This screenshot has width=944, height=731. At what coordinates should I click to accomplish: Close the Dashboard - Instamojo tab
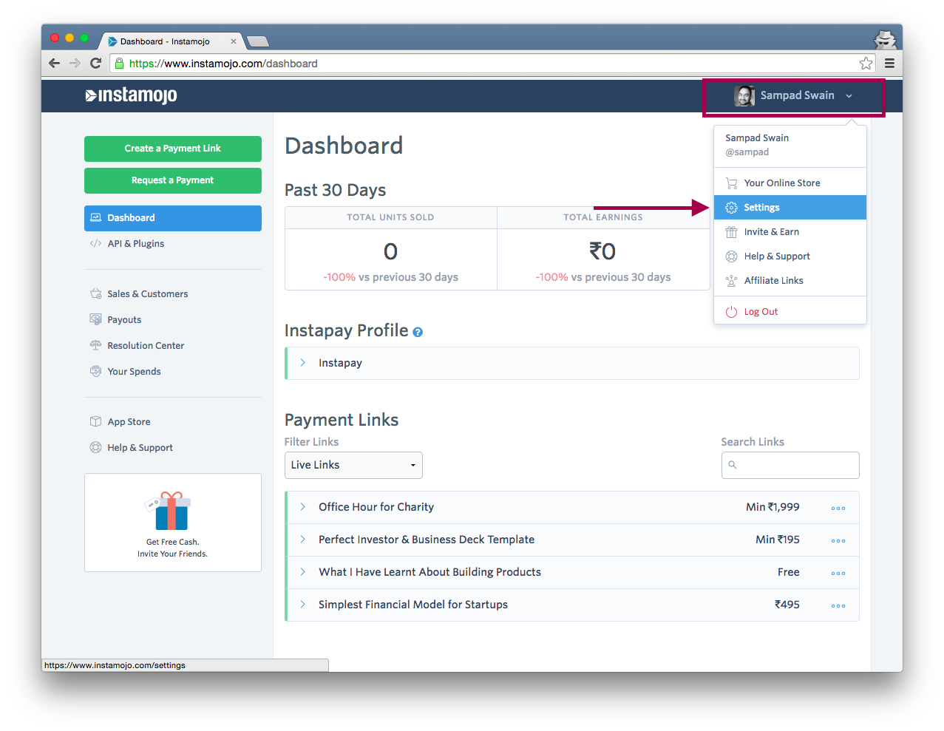point(234,41)
